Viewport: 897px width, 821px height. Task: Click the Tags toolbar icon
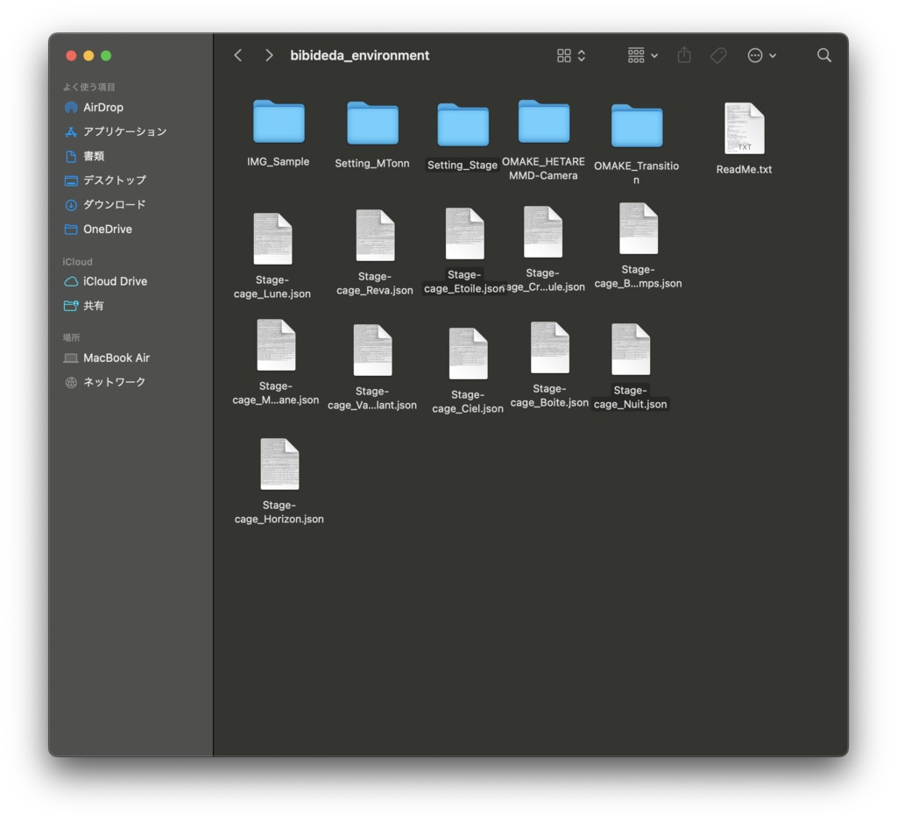pyautogui.click(x=718, y=55)
